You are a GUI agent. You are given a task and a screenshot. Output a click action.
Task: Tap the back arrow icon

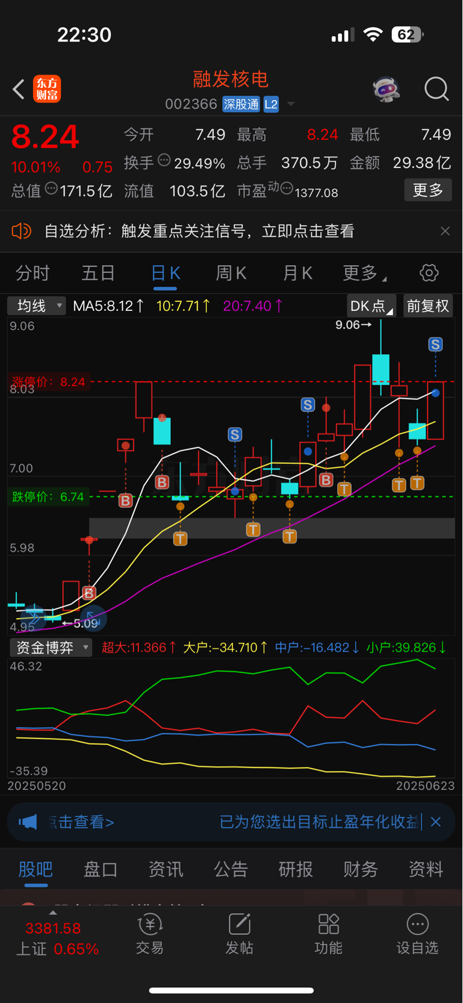click(x=19, y=90)
